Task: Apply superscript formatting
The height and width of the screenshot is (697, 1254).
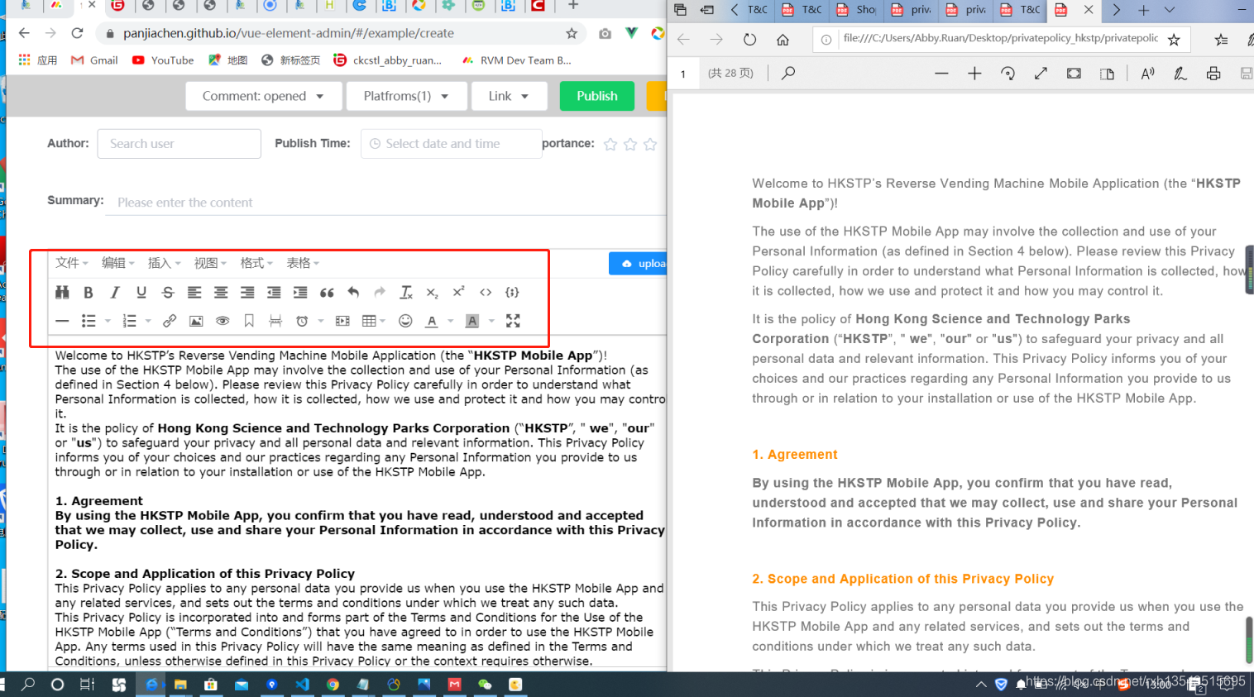Action: pos(459,292)
